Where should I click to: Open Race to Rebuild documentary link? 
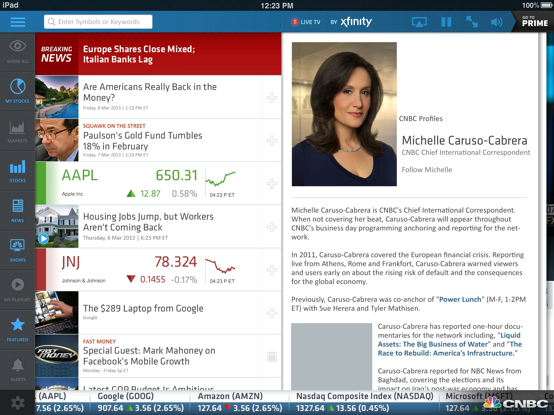click(450, 349)
